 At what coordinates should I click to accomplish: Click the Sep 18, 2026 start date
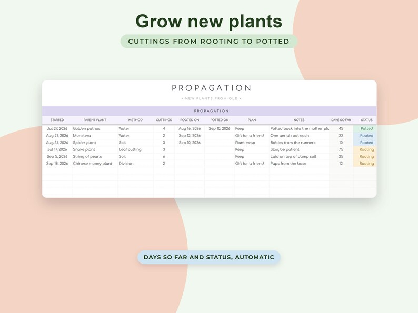click(57, 163)
